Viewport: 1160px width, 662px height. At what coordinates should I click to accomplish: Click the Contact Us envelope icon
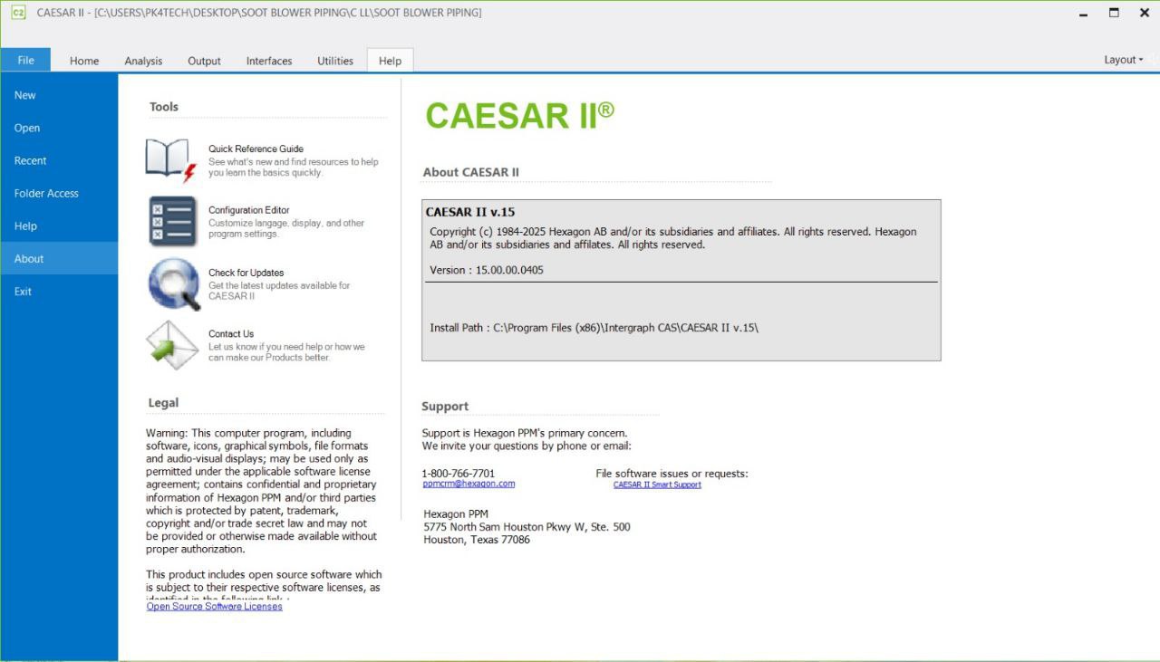[x=172, y=344]
